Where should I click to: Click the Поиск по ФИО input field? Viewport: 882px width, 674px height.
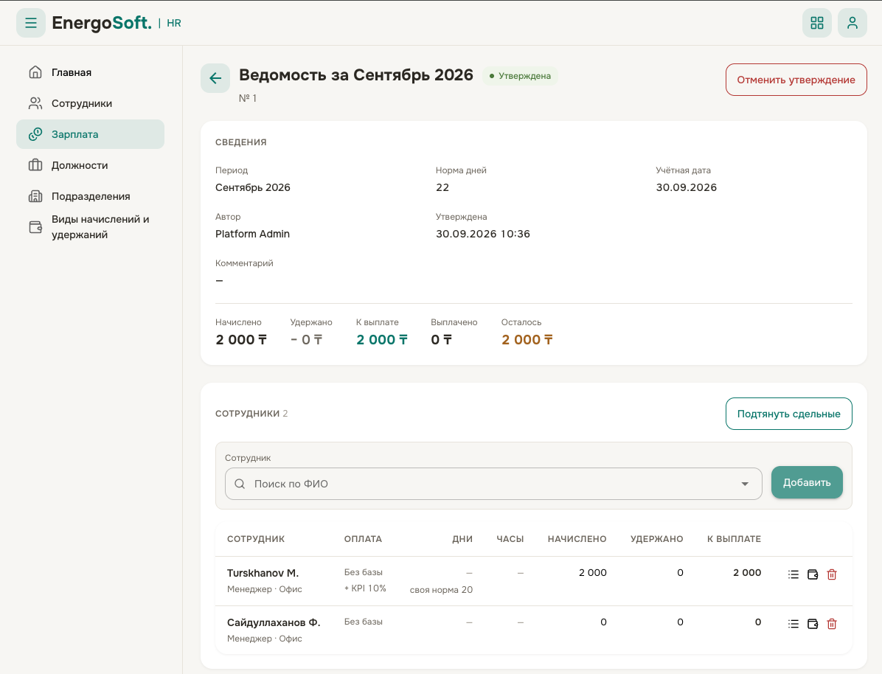point(493,484)
